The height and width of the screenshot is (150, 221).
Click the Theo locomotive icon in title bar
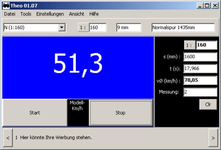pyautogui.click(x=6, y=6)
